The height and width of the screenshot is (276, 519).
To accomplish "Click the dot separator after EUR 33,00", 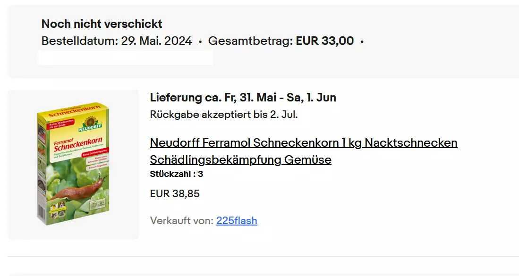I will click(x=362, y=42).
